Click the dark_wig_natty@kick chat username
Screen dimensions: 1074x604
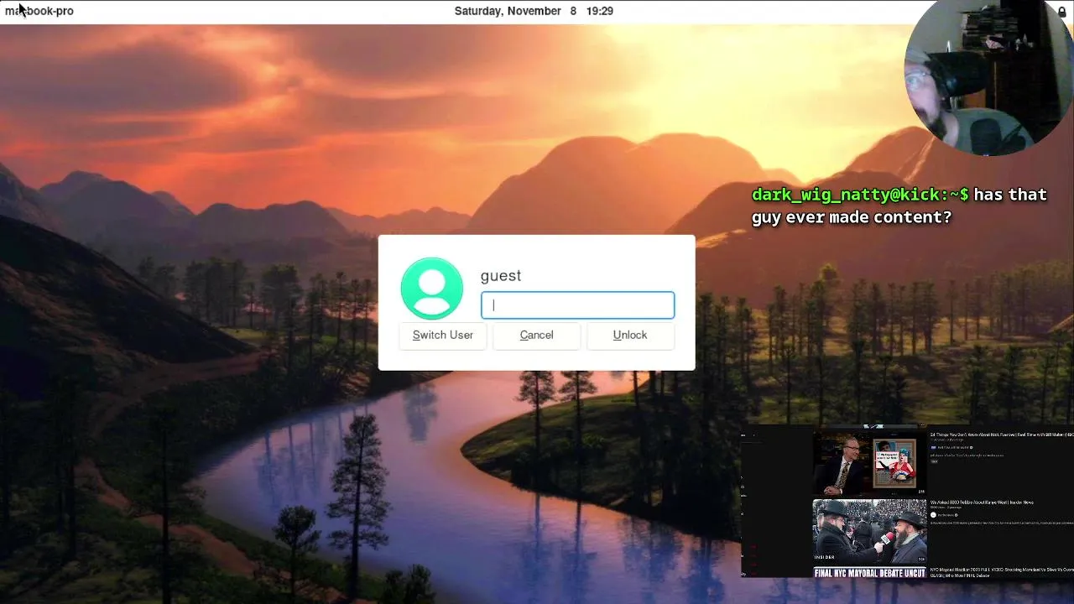click(860, 195)
